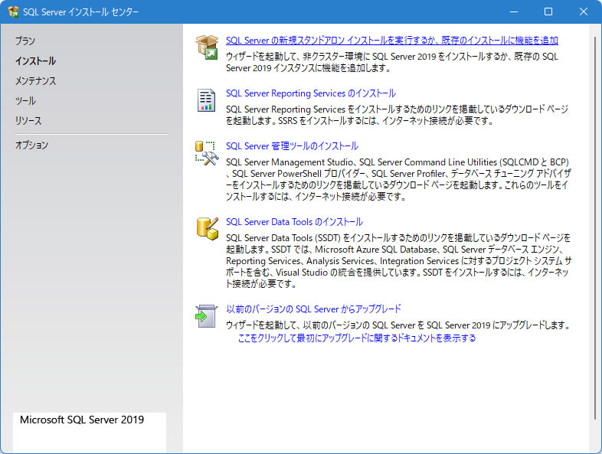602x454 pixels.
Task: Click the new standalone installation box icon
Action: point(207,47)
